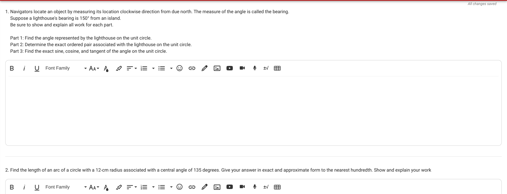This screenshot has height=194, width=507.
Task: Toggle italic in question 1 toolbar
Action: 24,68
